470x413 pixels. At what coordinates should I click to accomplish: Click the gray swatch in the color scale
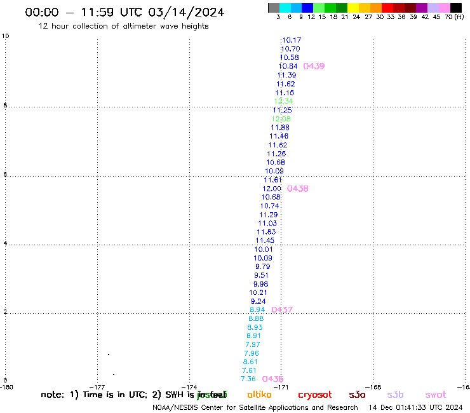[274, 8]
